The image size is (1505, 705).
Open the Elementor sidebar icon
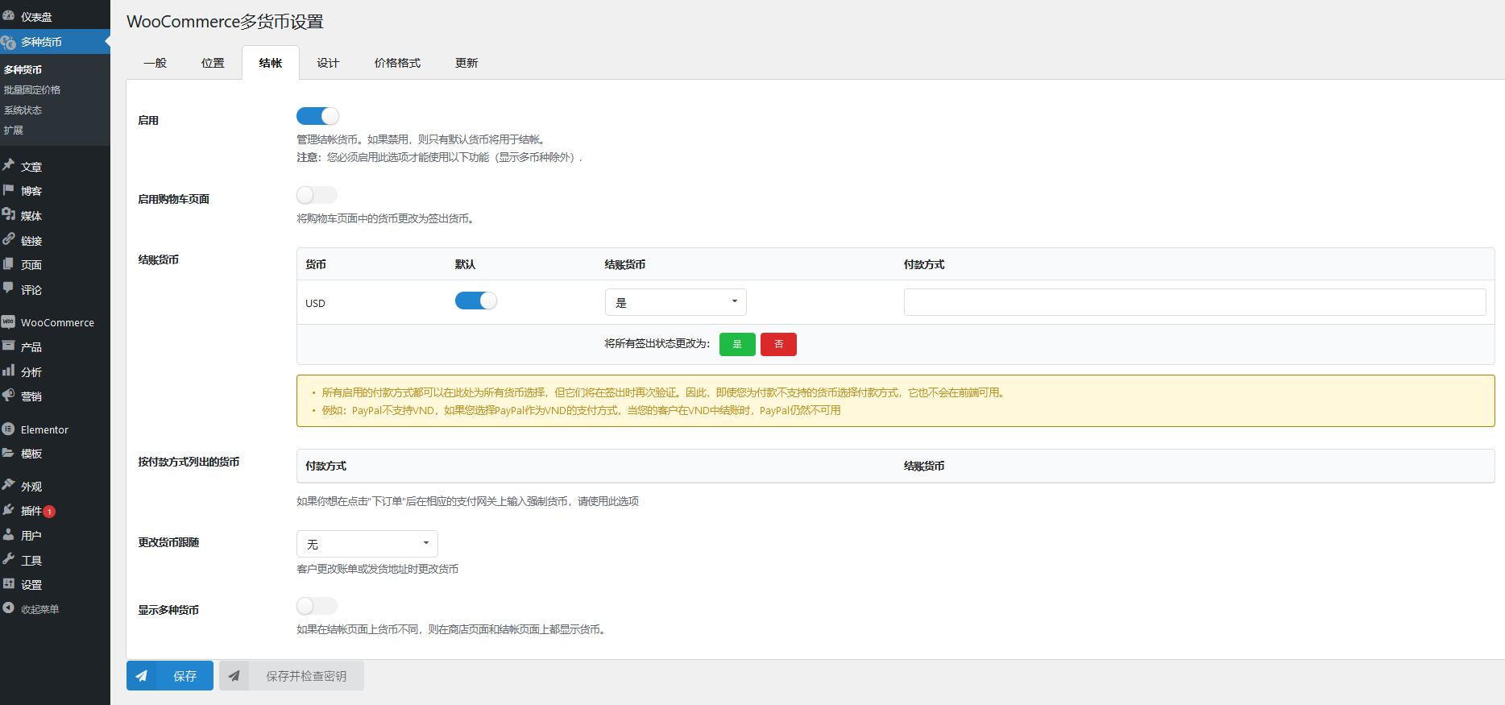[9, 429]
